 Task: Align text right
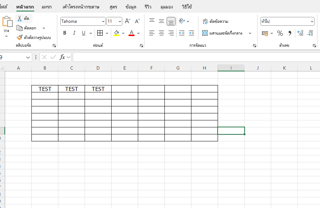pyautogui.click(x=171, y=33)
